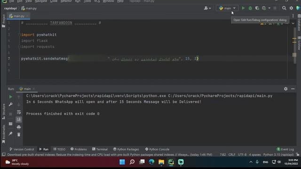Open the 4 spaces indent settings
Image resolution: width=301 pixels, height=169 pixels.
255,154
